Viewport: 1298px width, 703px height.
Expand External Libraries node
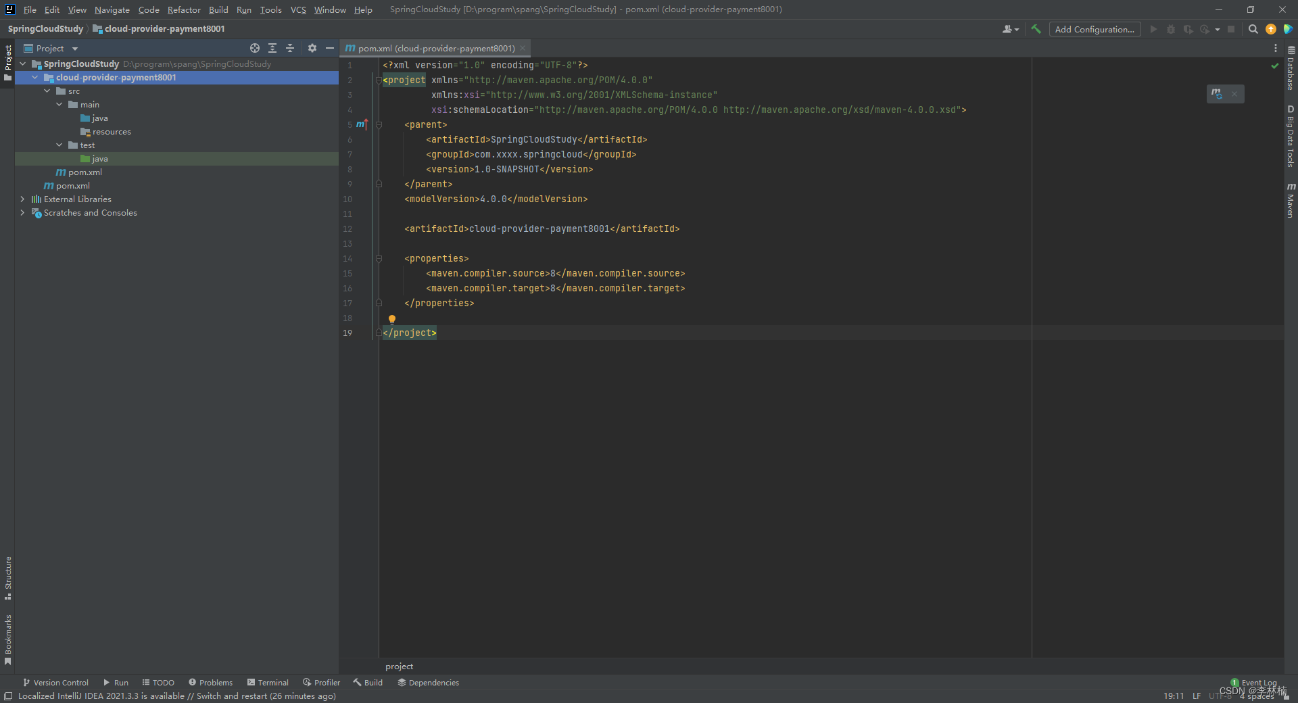pos(23,199)
